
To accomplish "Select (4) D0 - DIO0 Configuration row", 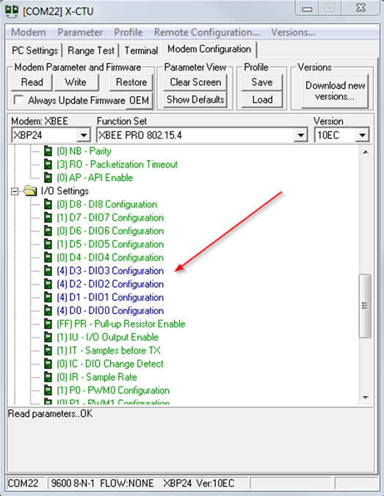I will pos(110,310).
